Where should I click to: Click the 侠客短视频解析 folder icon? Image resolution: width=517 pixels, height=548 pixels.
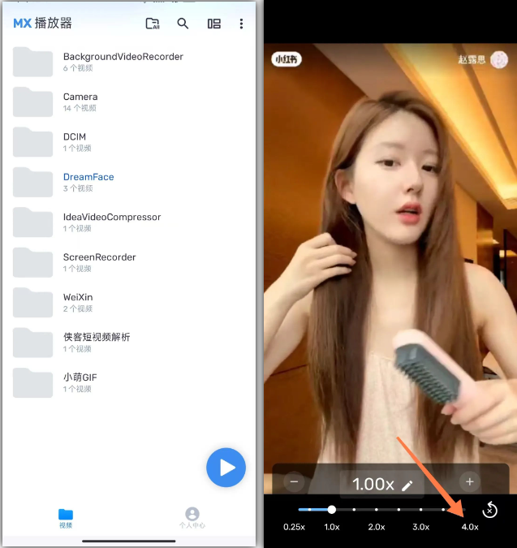point(32,343)
